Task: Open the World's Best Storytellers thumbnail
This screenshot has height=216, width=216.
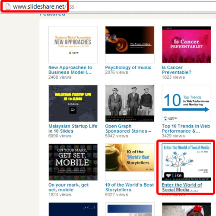Action: pyautogui.click(x=130, y=162)
